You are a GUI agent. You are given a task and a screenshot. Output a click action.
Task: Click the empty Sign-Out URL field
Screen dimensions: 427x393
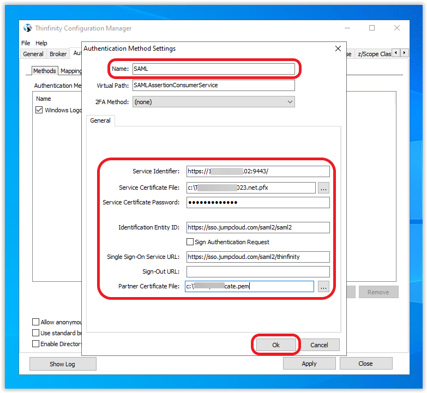click(x=258, y=271)
